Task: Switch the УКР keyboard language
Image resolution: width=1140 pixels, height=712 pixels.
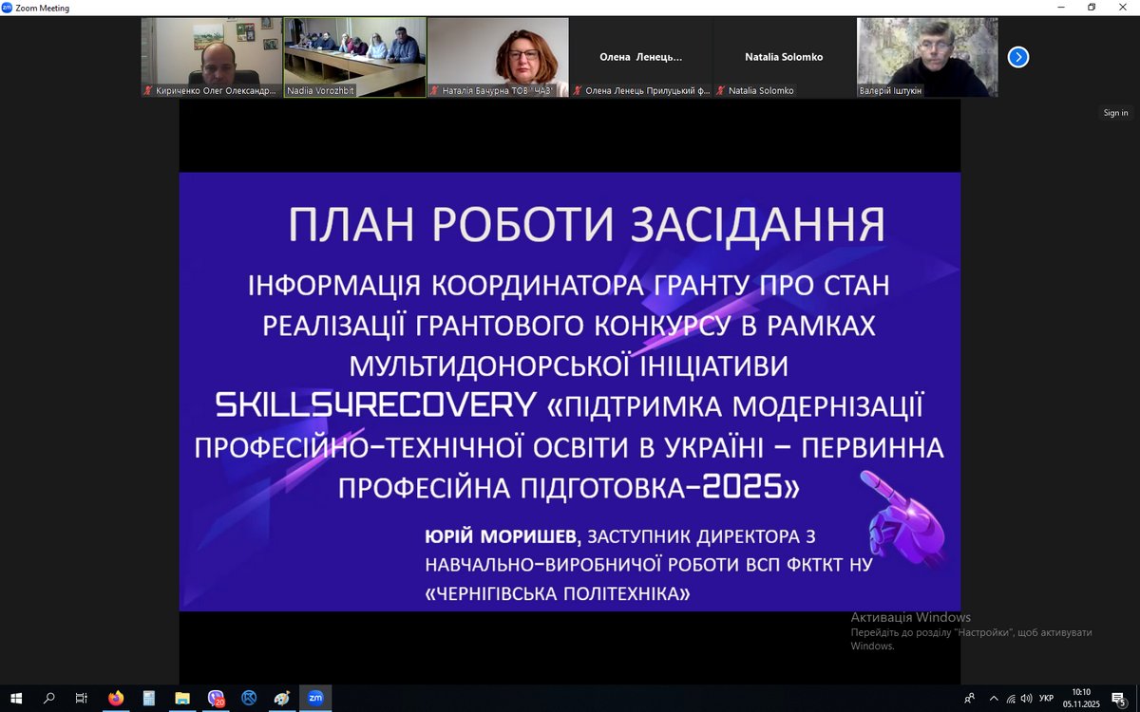Action: pyautogui.click(x=1046, y=698)
